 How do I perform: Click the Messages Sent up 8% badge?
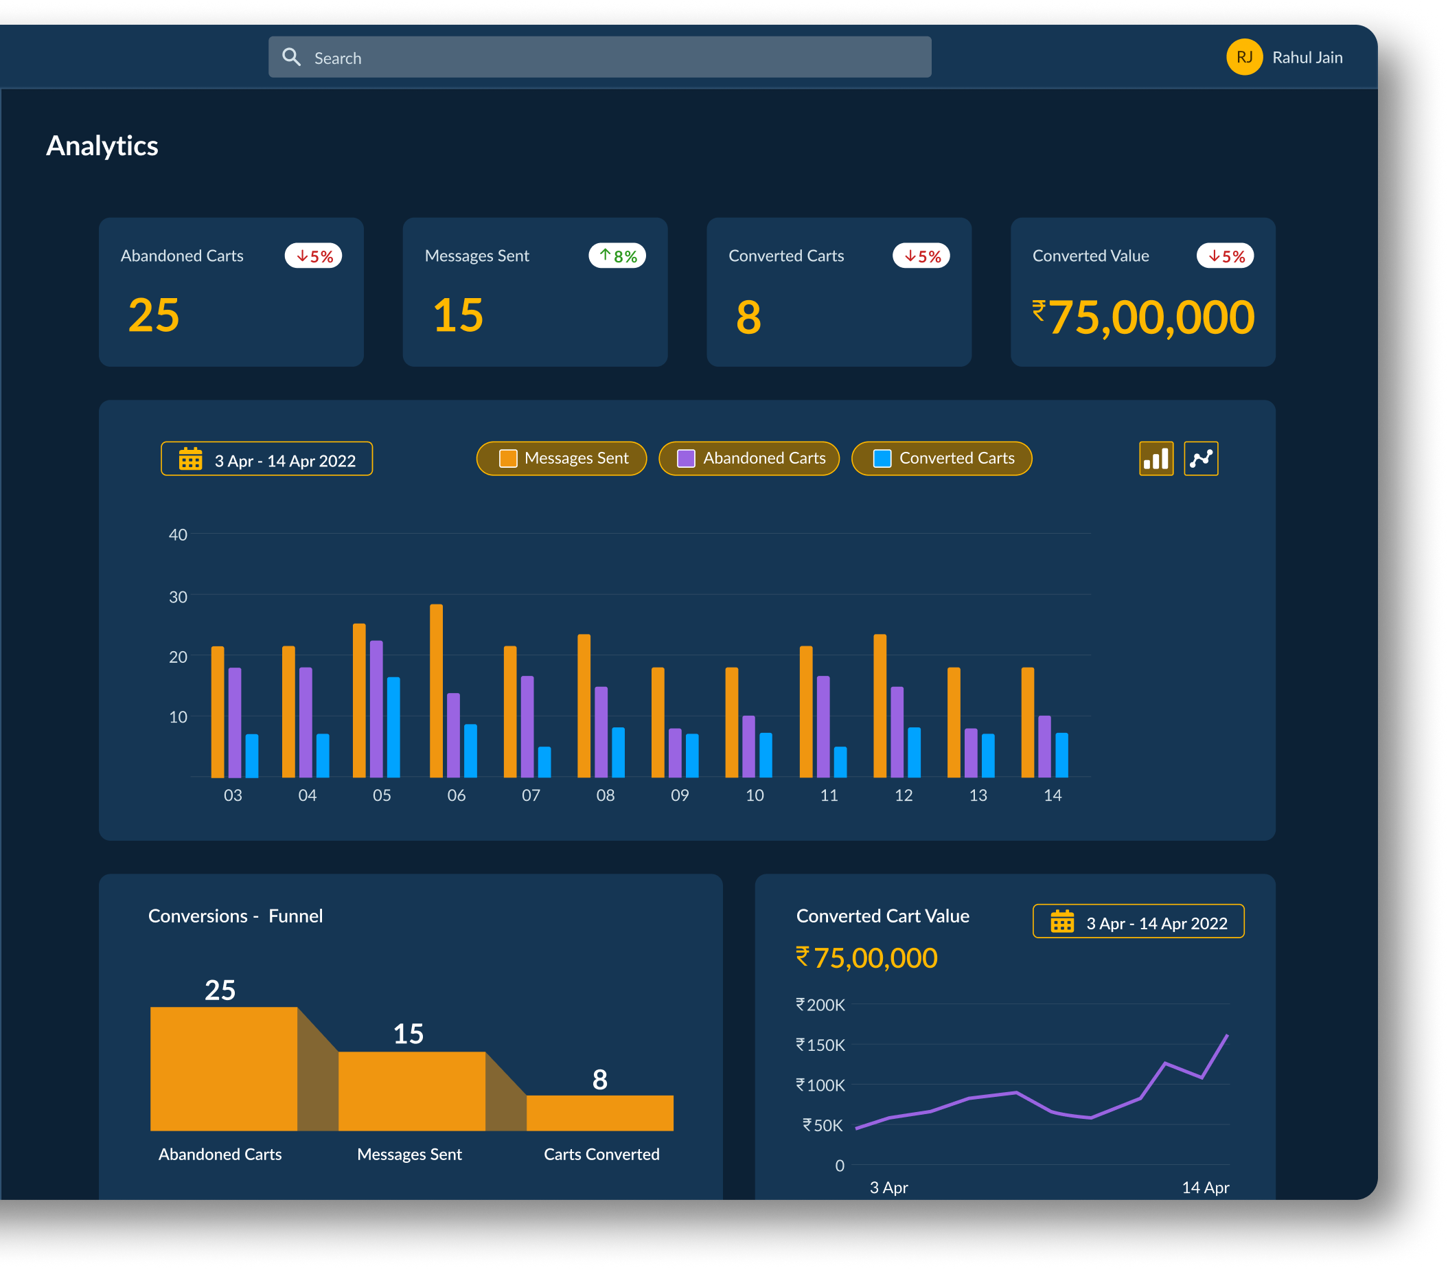point(617,256)
